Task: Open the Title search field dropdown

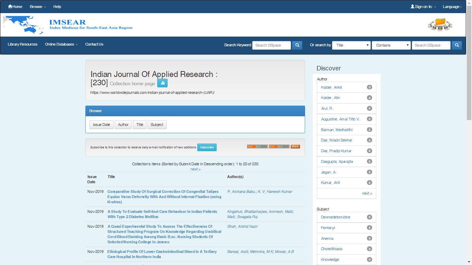Action: 351,45
